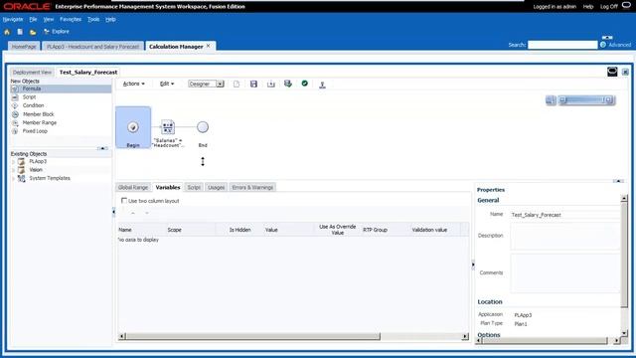Open the Usages tab

click(x=217, y=188)
